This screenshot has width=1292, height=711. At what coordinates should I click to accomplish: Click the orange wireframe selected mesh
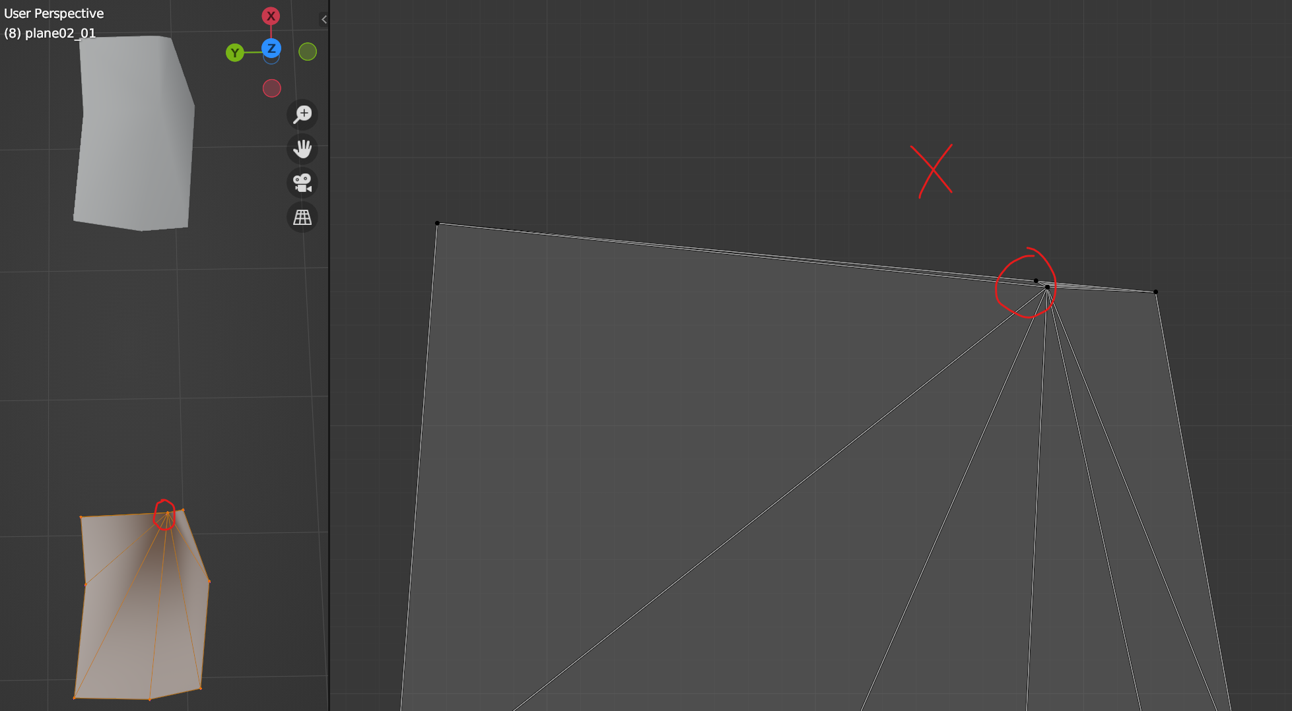click(x=142, y=603)
